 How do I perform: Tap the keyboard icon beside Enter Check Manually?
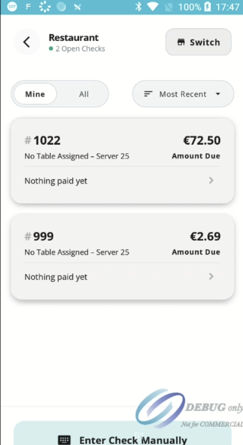click(64, 440)
